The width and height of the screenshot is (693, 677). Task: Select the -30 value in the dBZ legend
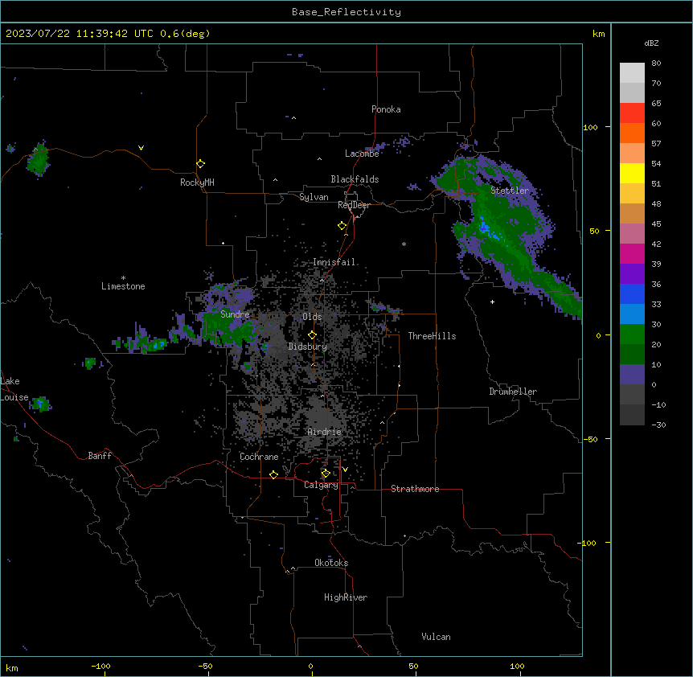658,425
